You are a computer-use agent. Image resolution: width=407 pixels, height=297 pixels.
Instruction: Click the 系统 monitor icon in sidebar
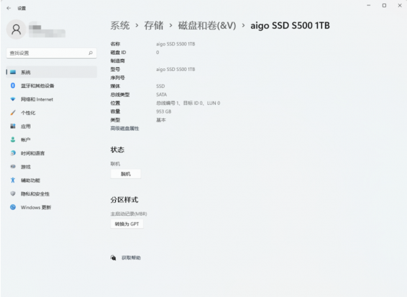point(13,72)
